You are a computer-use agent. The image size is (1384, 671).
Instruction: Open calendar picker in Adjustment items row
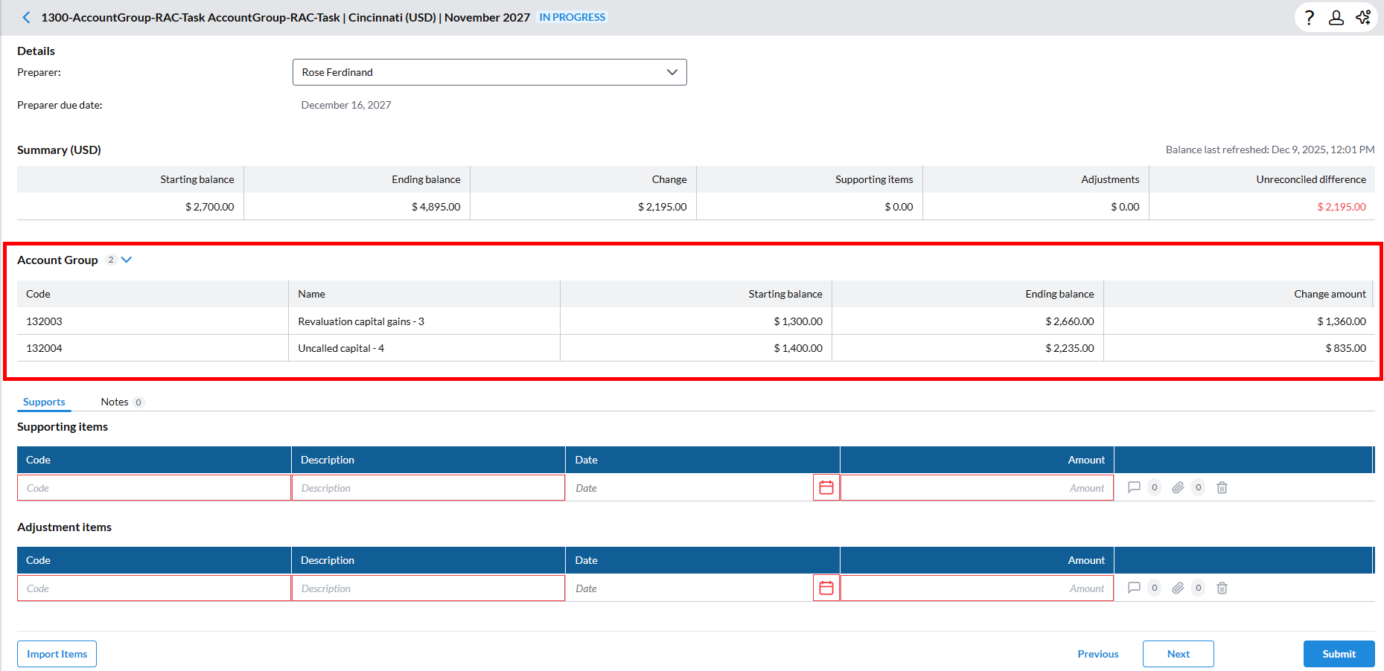pyautogui.click(x=826, y=588)
